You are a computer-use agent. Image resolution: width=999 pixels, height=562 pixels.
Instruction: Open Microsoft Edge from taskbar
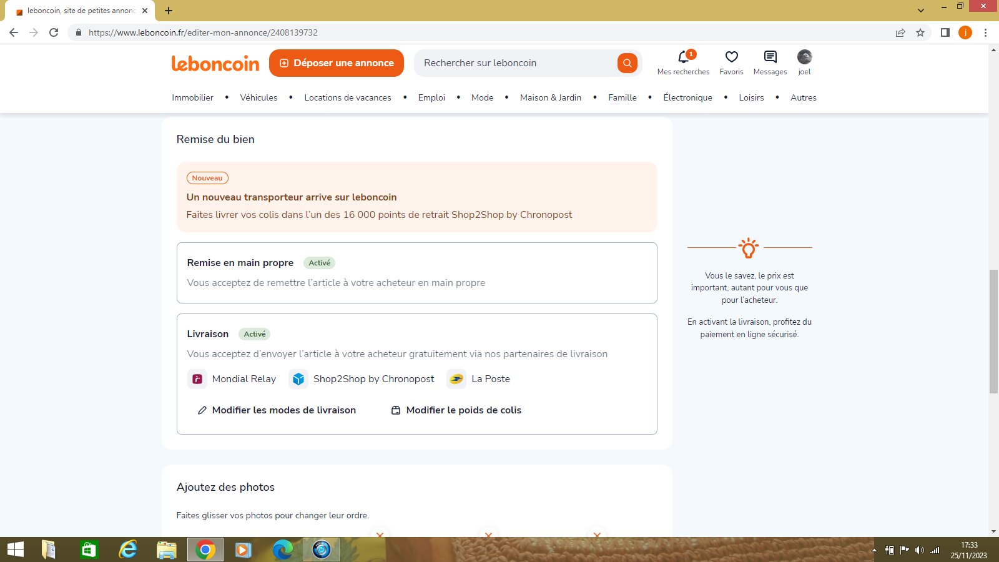(x=283, y=550)
